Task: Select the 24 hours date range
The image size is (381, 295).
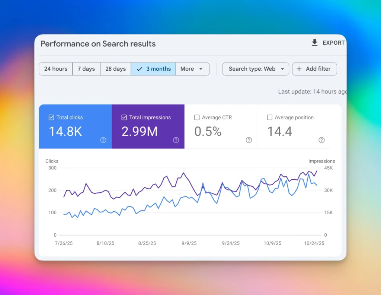Action: (x=56, y=69)
